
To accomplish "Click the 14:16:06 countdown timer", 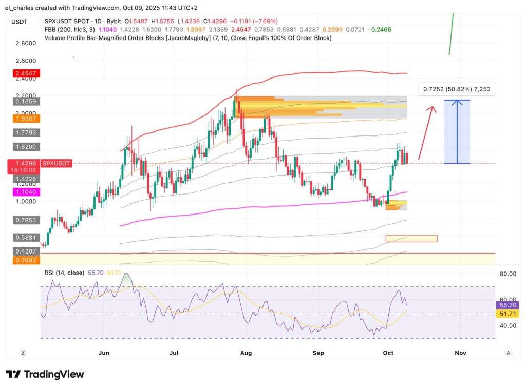I will pyautogui.click(x=23, y=169).
